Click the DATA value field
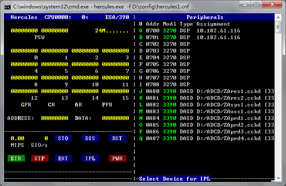The width and height of the screenshot is (286, 186). [116, 118]
